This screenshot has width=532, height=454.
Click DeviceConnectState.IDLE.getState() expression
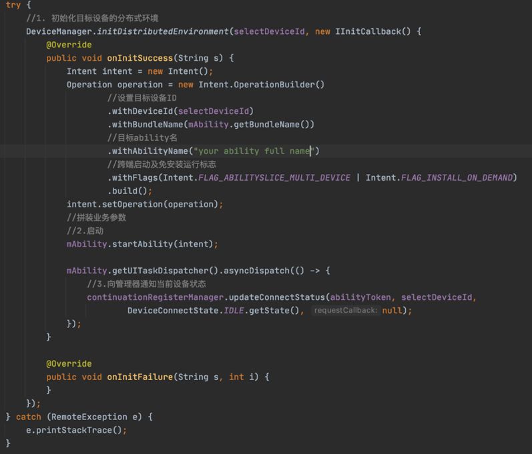point(214,311)
